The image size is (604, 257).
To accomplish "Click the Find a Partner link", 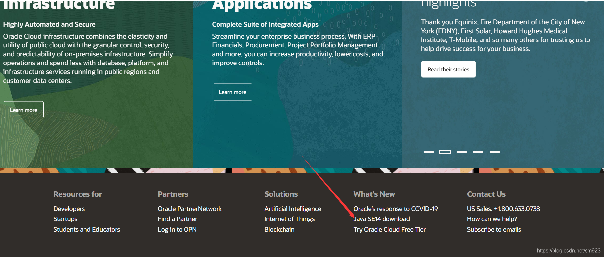I will [178, 219].
